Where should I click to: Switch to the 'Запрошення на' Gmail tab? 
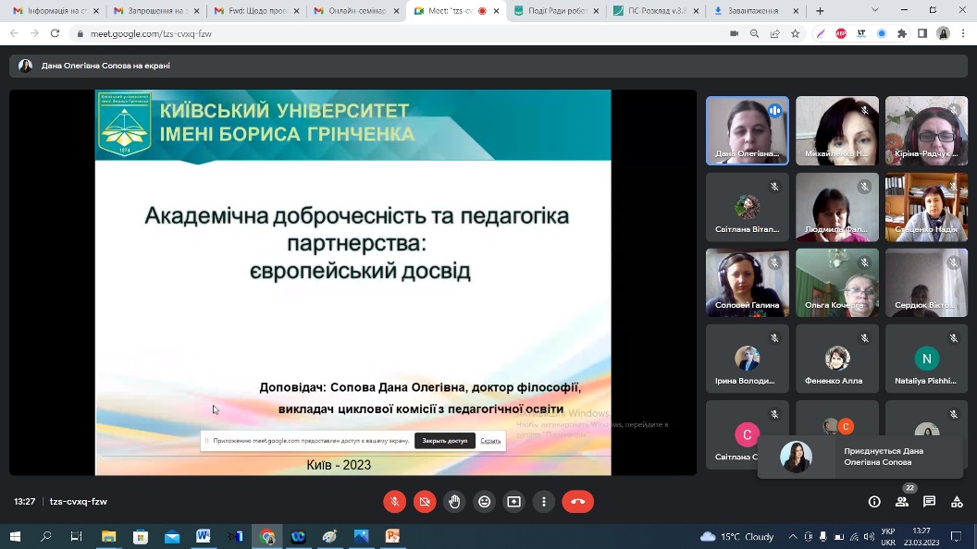pos(155,11)
